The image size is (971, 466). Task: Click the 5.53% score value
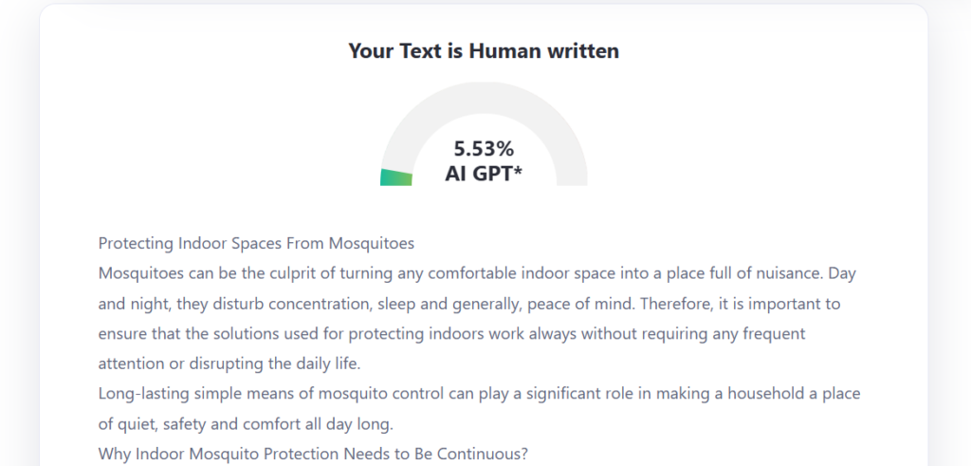484,149
